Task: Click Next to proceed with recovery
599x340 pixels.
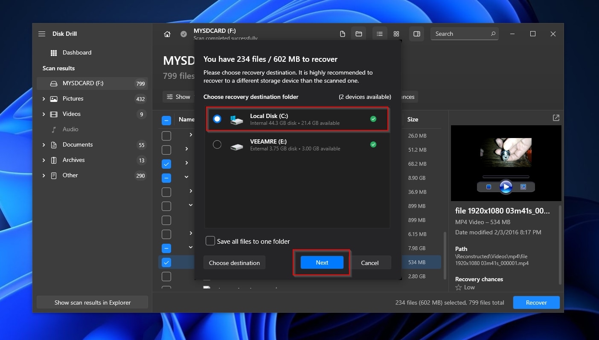Action: pyautogui.click(x=322, y=262)
